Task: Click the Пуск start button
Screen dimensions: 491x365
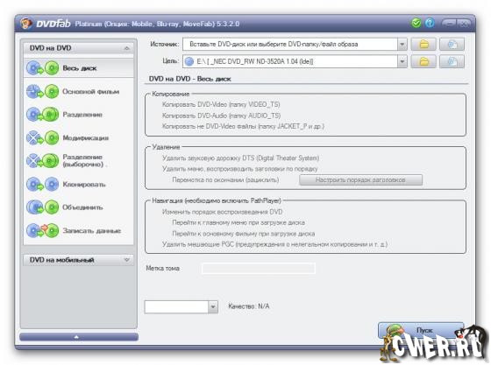Action: 421,330
